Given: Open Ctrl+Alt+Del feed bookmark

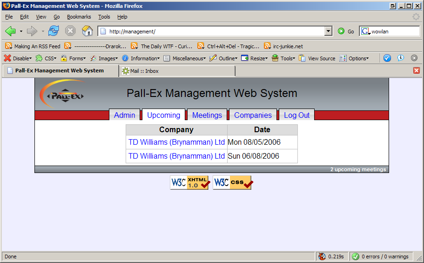Looking at the screenshot, I should 228,46.
